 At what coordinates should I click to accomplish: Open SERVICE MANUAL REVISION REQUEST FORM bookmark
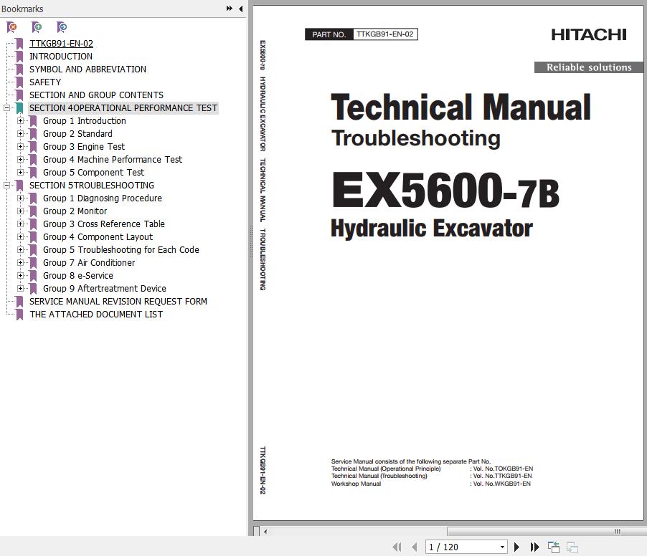118,302
